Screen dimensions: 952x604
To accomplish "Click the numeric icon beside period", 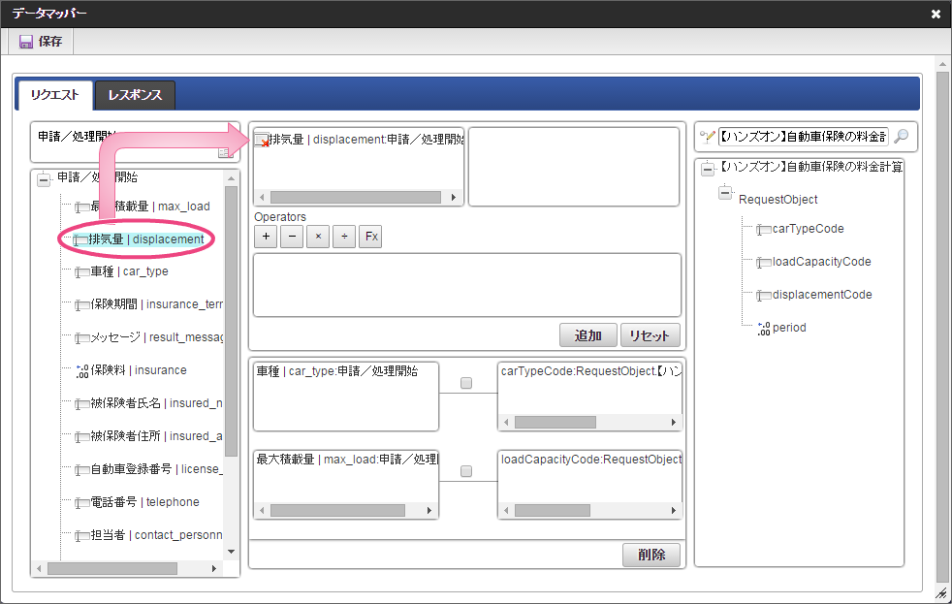I will pos(764,329).
